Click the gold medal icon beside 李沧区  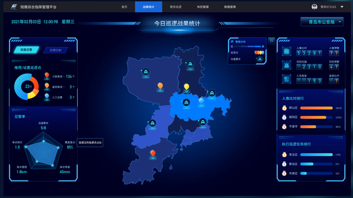coord(285,155)
